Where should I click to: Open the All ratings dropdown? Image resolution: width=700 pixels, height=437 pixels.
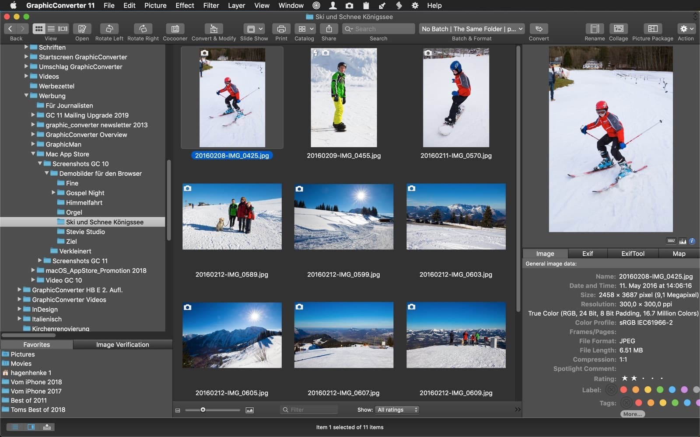398,409
